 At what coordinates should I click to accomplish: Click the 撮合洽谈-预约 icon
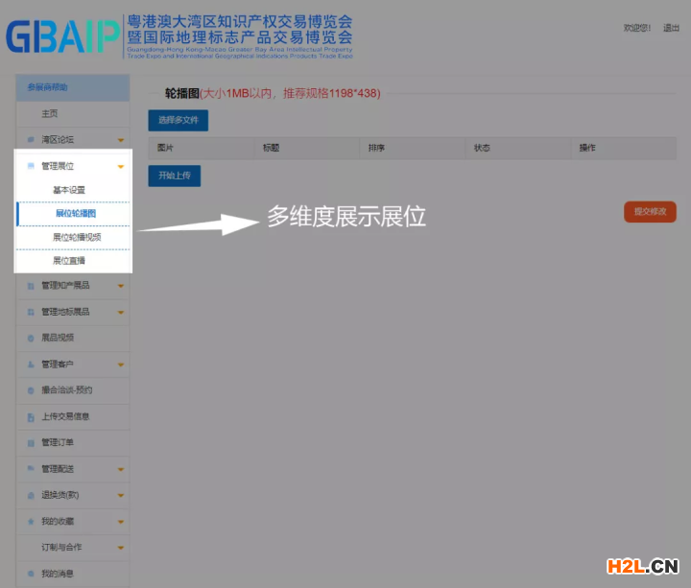31,390
